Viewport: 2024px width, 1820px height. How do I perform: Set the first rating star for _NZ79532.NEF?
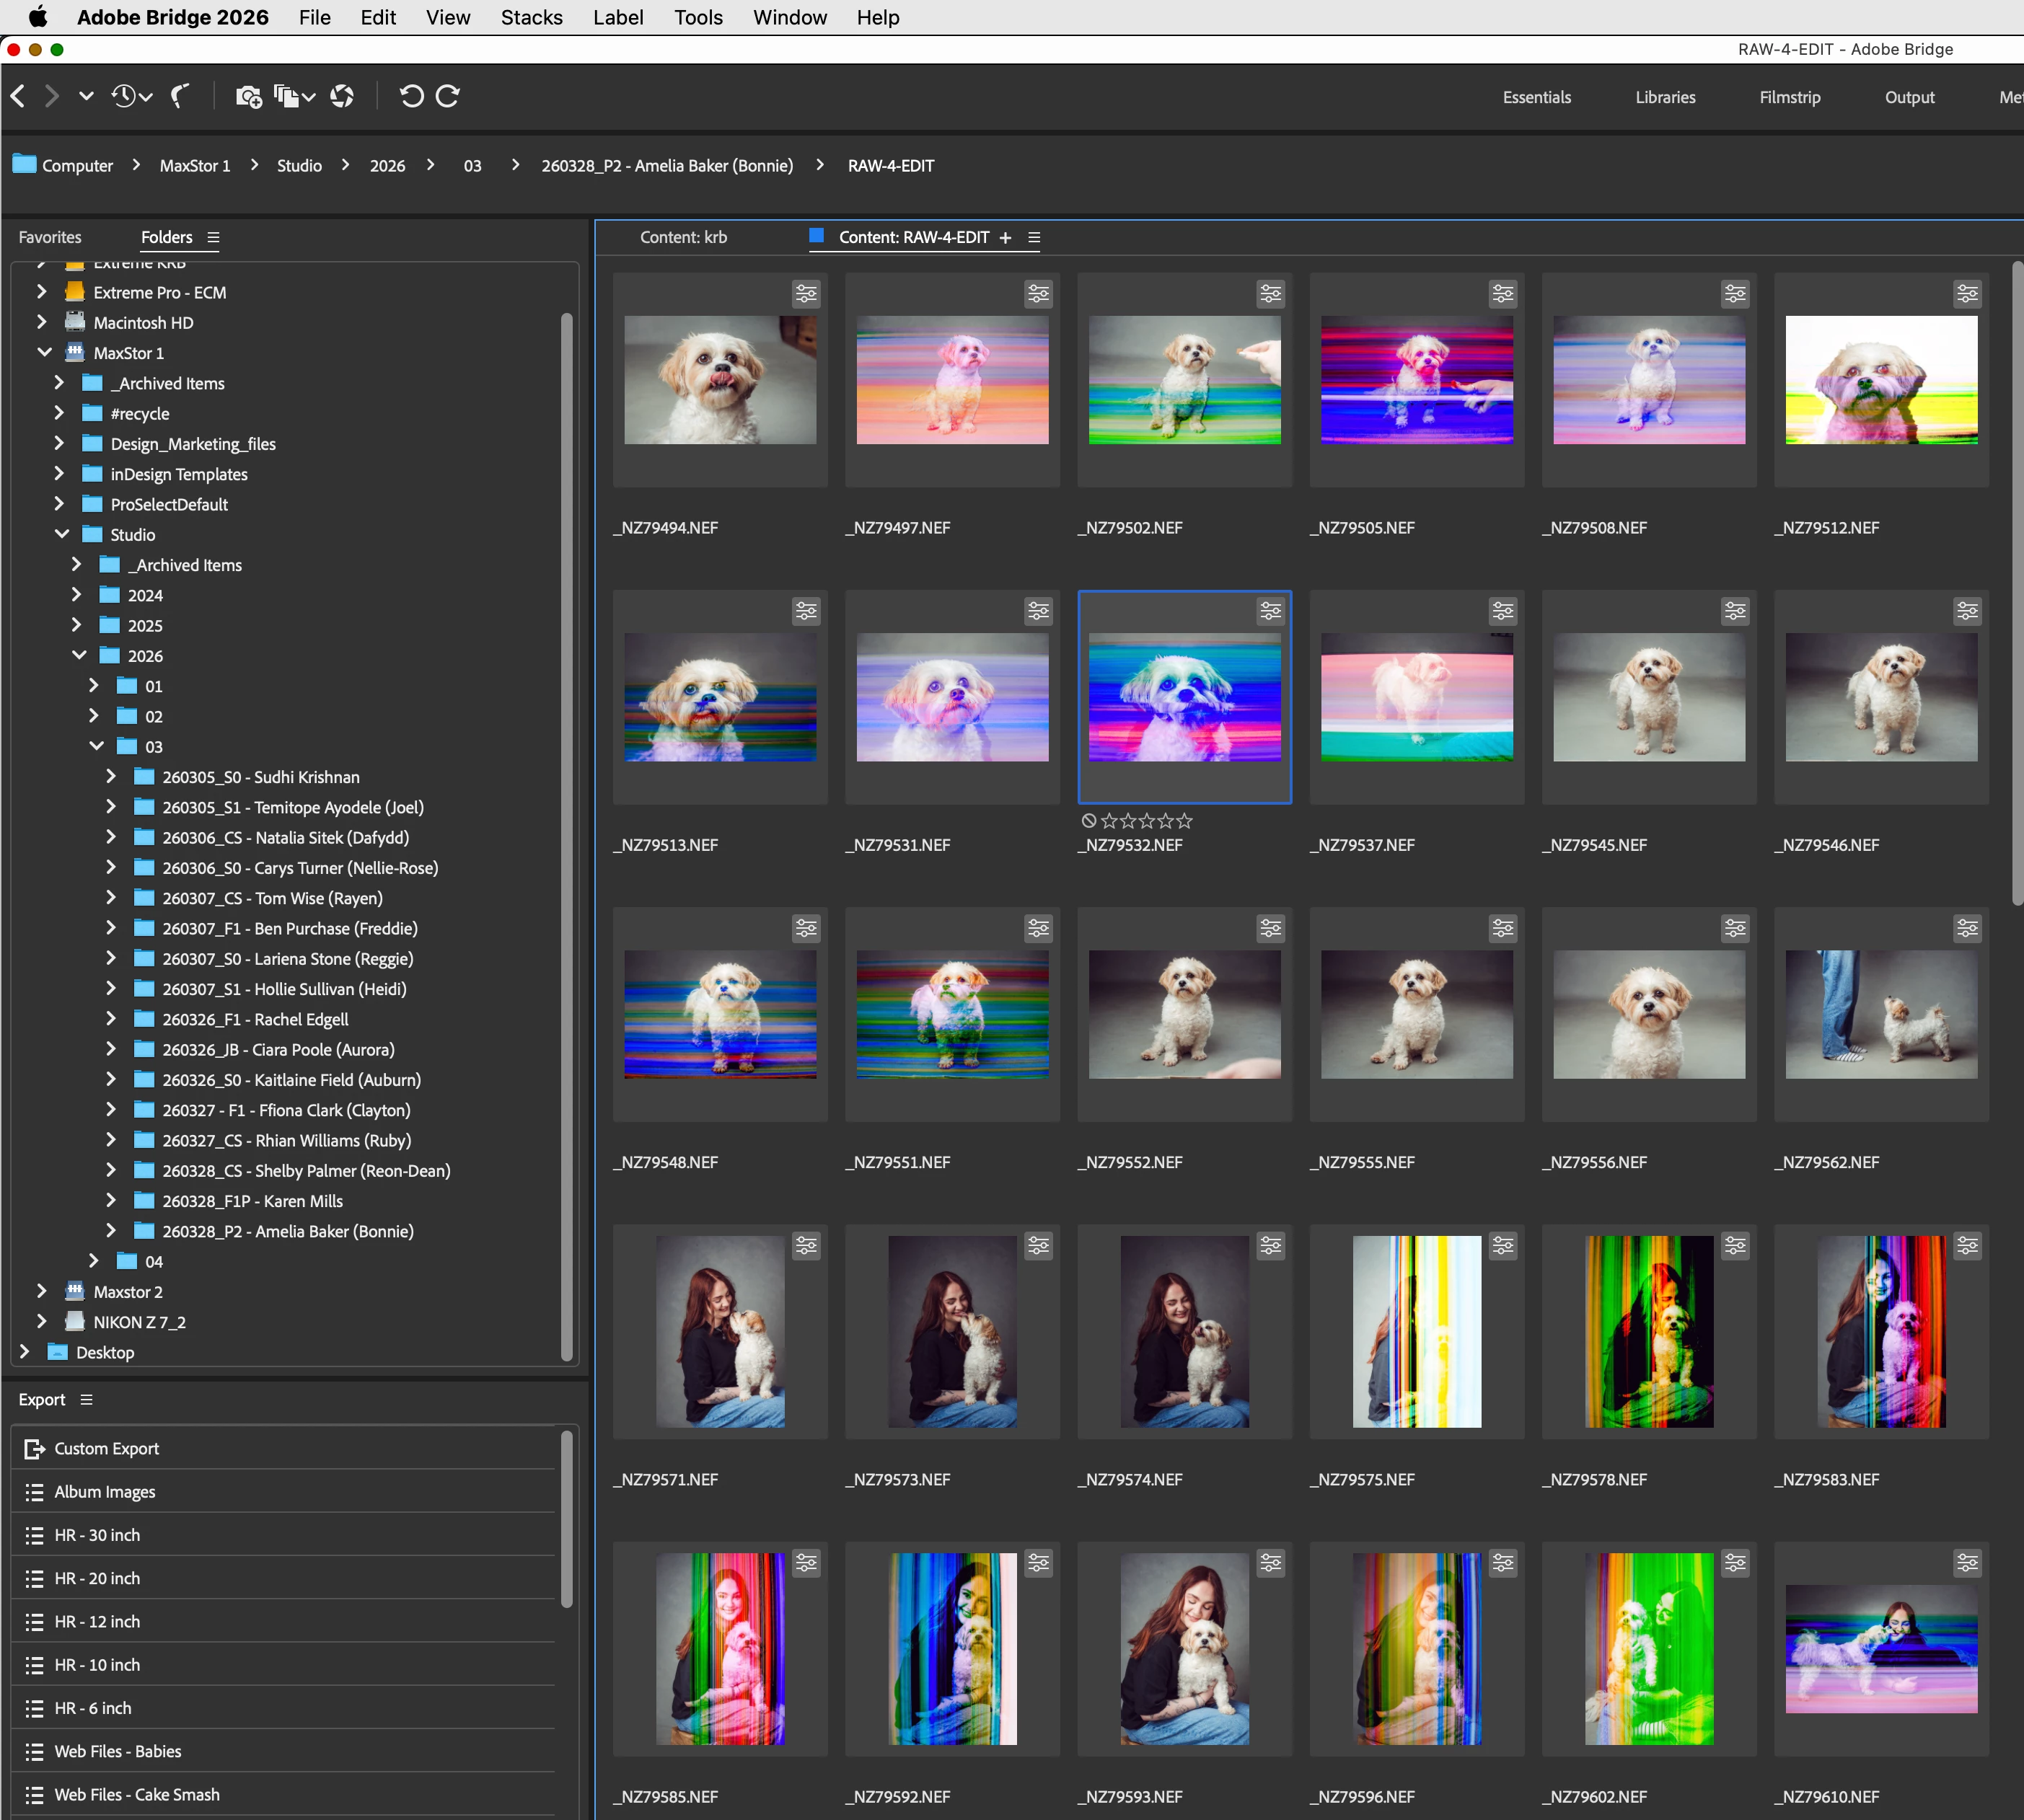point(1109,821)
